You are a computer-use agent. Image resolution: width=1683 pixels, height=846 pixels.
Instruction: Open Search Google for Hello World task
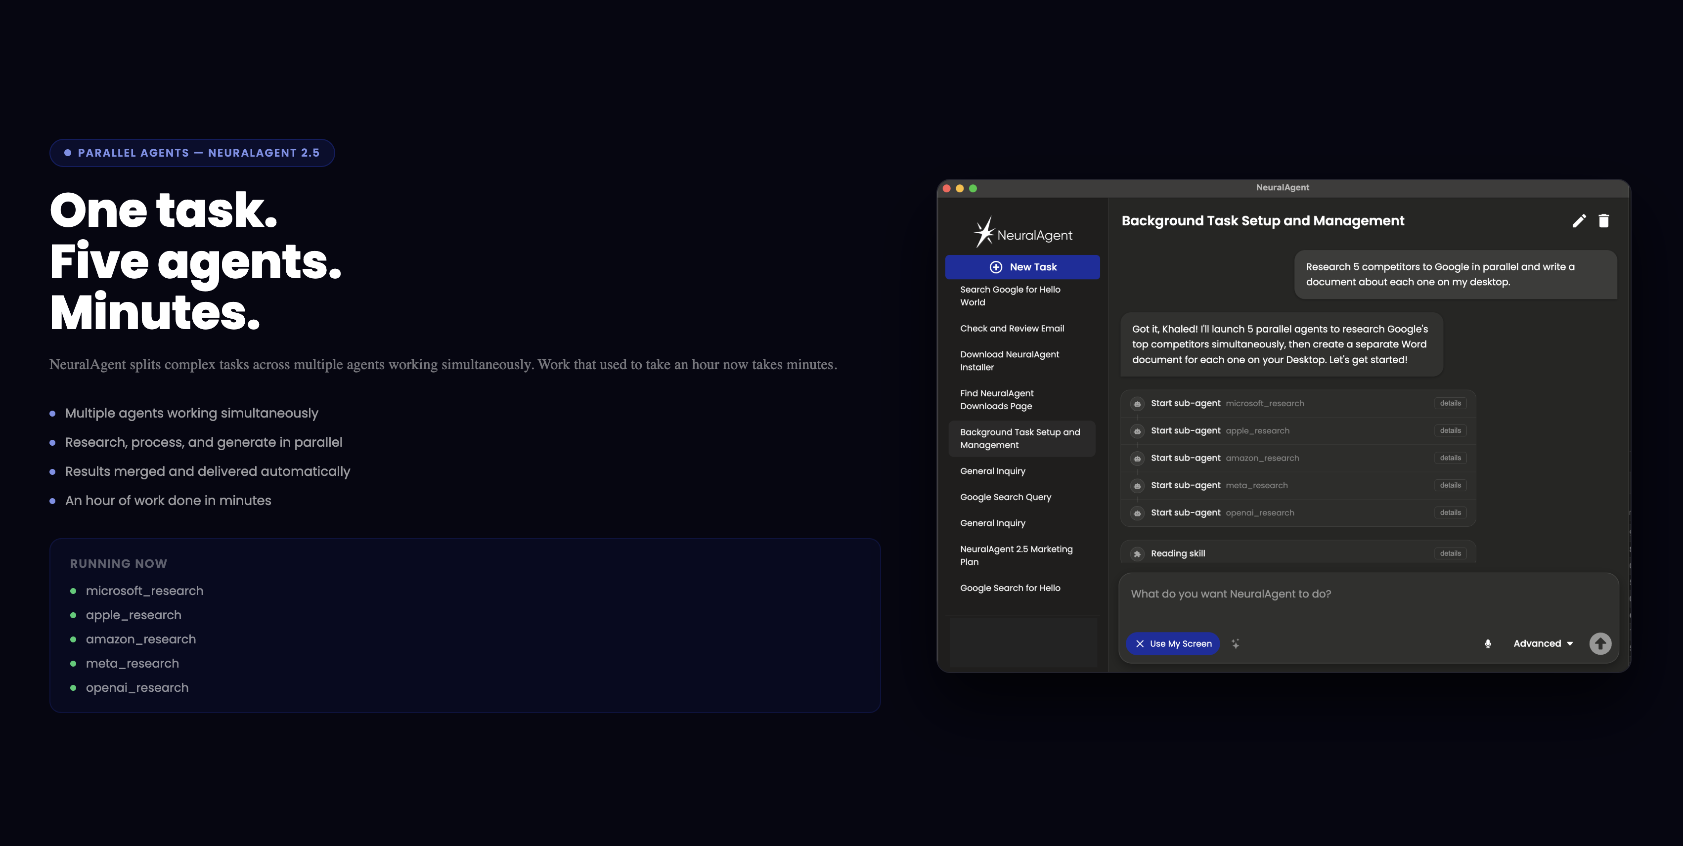[1022, 296]
